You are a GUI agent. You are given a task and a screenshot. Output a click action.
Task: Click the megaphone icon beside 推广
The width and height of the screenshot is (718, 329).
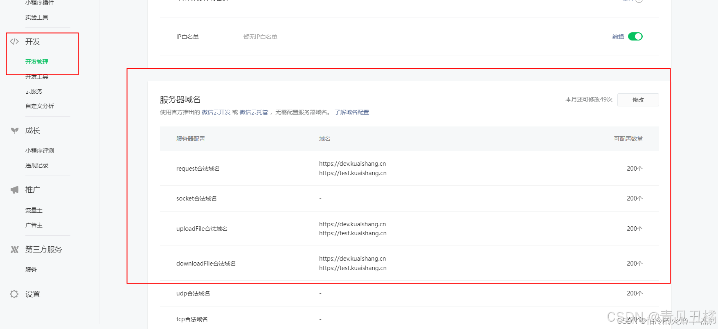point(15,190)
